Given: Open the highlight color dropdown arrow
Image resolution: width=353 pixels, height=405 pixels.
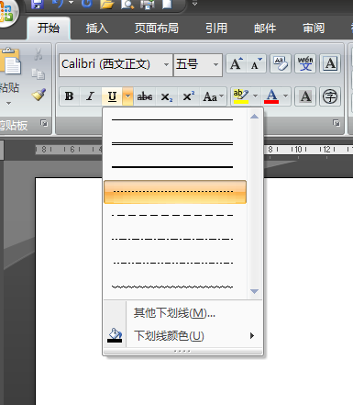Looking at the screenshot, I should [255, 96].
